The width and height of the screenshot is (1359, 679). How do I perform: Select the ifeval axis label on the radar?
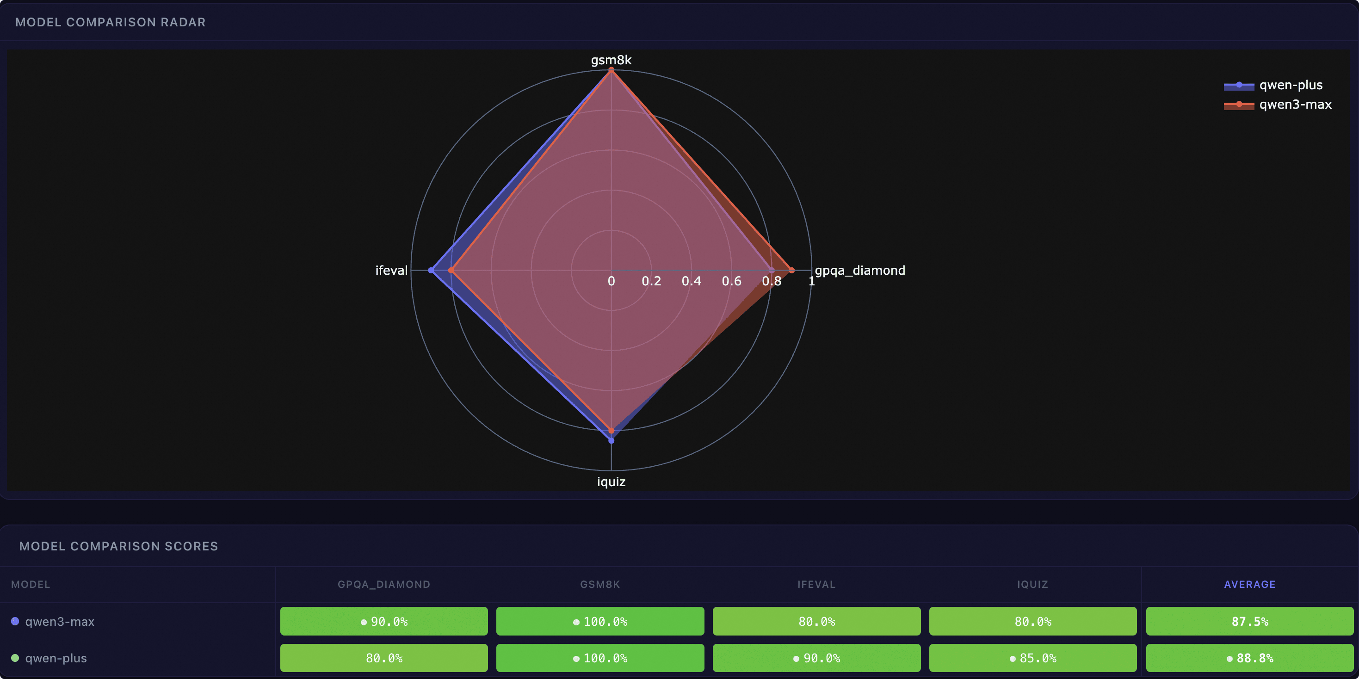[x=391, y=271]
